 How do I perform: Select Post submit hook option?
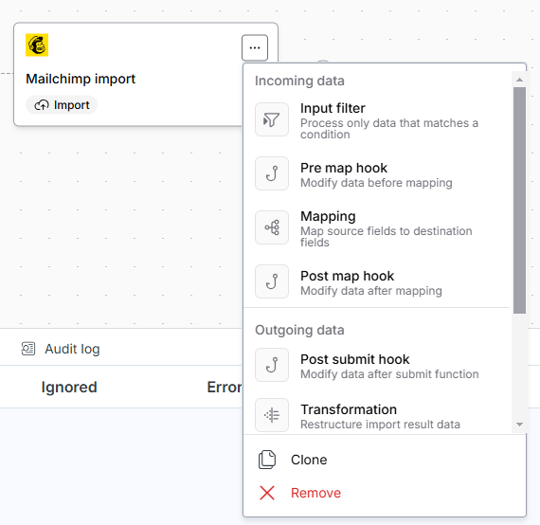coord(377,365)
